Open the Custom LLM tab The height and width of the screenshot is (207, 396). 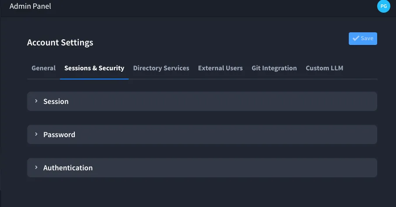[x=324, y=68]
